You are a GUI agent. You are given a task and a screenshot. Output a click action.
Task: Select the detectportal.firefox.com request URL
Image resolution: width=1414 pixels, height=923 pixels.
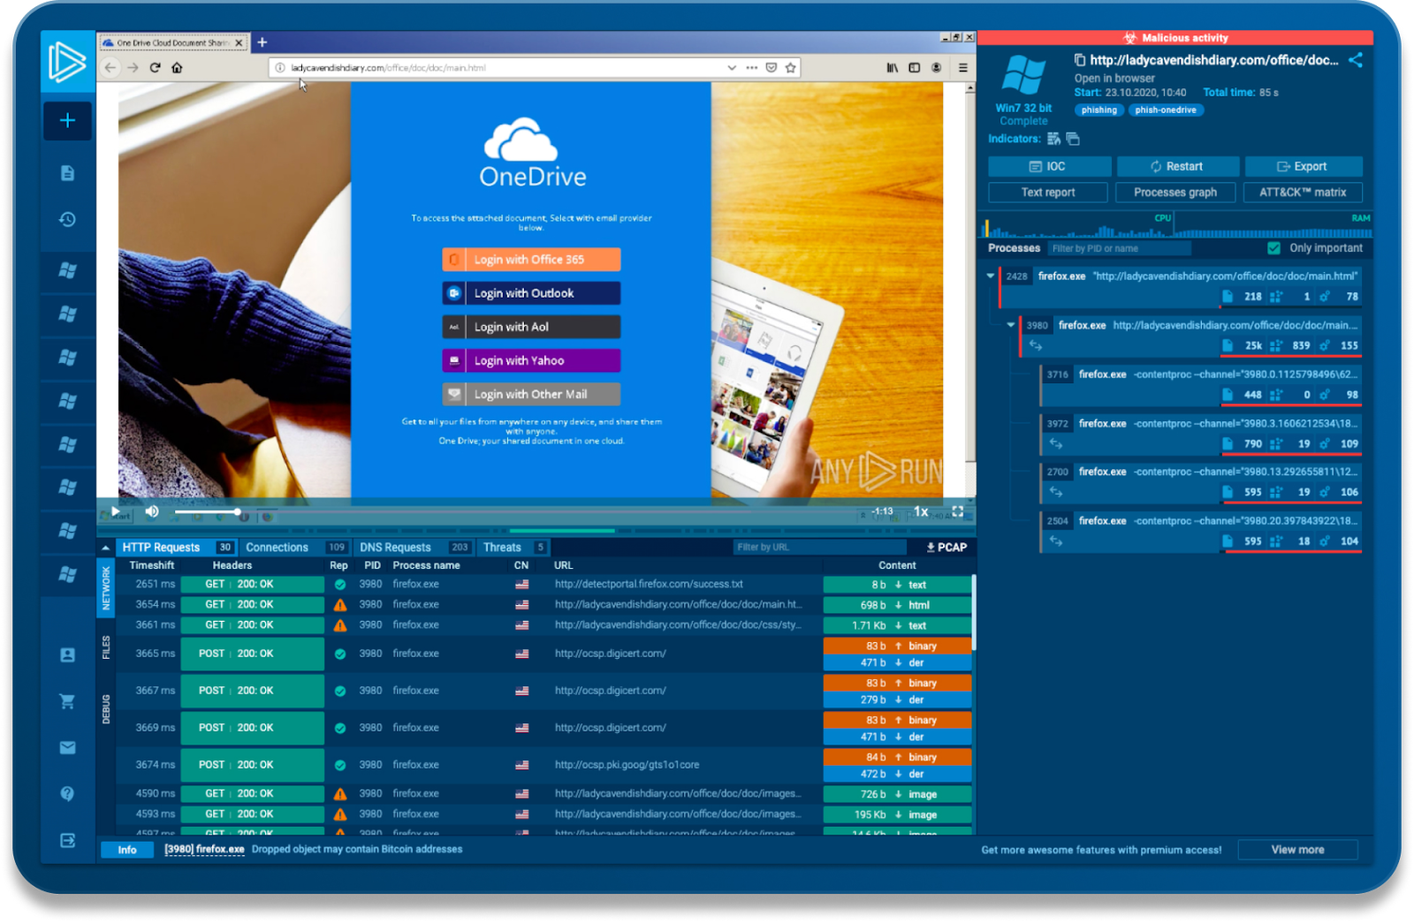tap(649, 584)
